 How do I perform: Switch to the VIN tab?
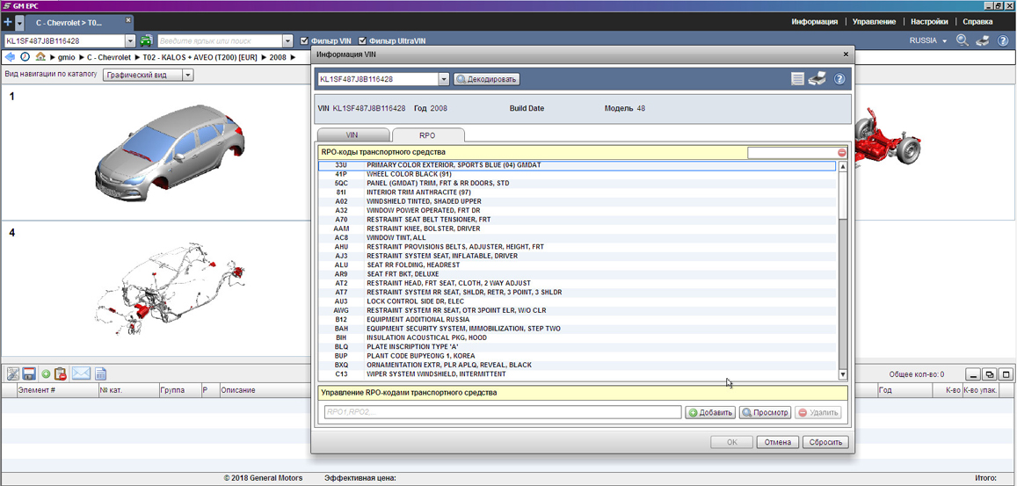tap(352, 135)
